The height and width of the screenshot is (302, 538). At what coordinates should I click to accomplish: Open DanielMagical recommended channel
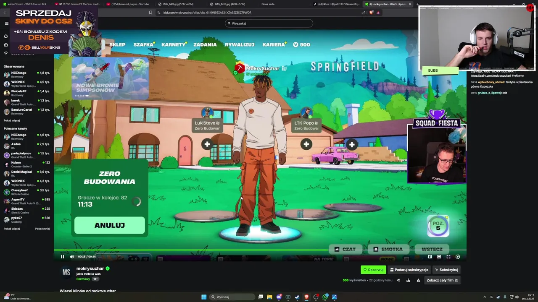[26, 173]
